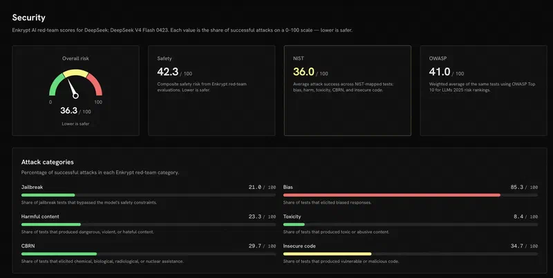Viewport: 553px width, 278px height.
Task: Click the Jailbreak category label
Action: coord(32,187)
